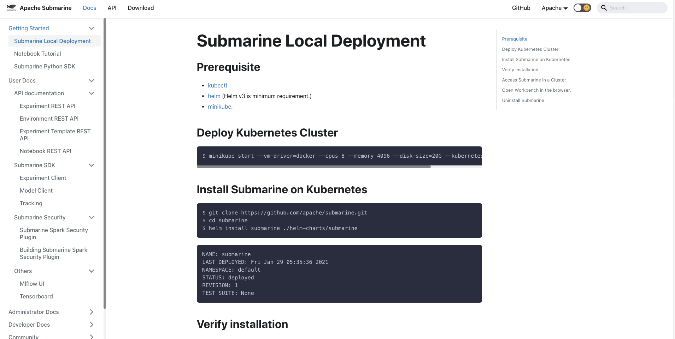The height and width of the screenshot is (339, 675).
Task: Expand the Developer Docs chevron
Action: (x=92, y=325)
